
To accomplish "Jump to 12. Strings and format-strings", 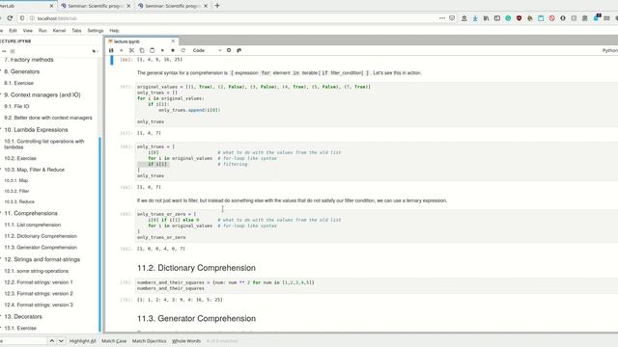I will 42,259.
